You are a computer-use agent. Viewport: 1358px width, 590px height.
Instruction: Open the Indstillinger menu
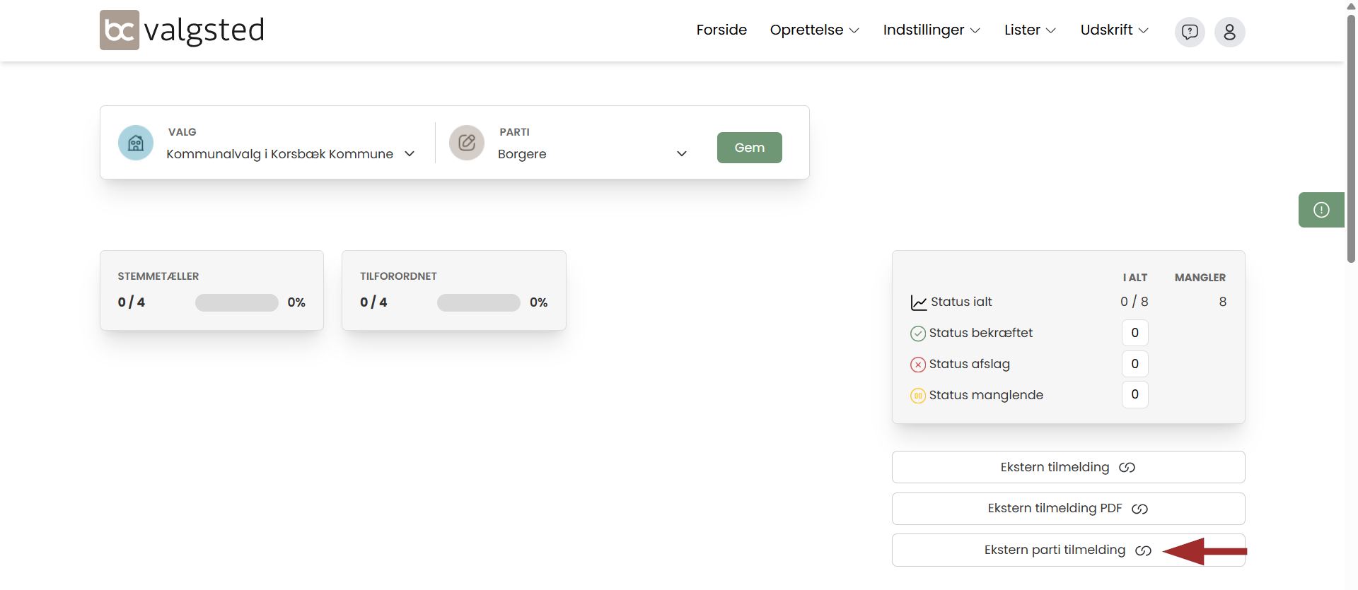point(931,30)
